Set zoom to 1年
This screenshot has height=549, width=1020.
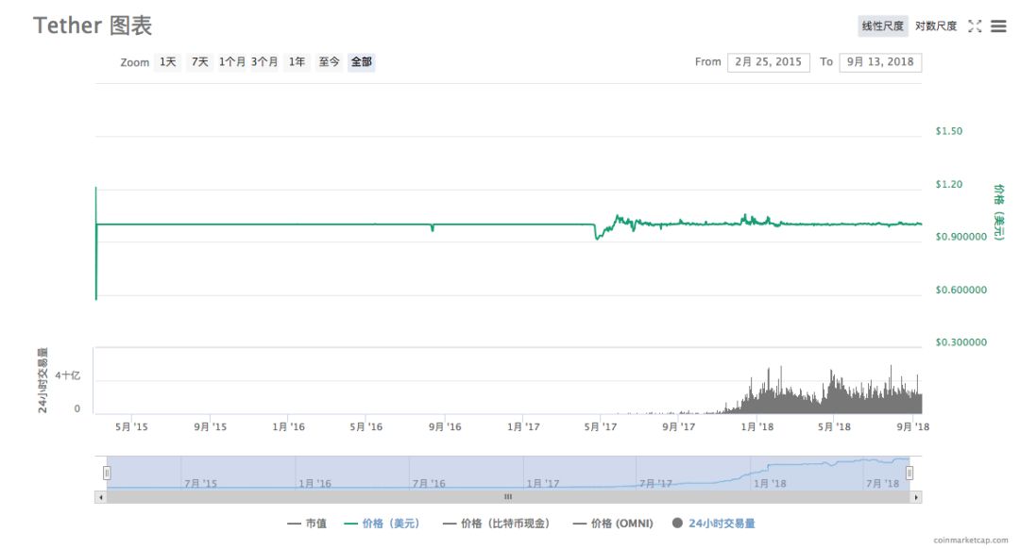[297, 61]
